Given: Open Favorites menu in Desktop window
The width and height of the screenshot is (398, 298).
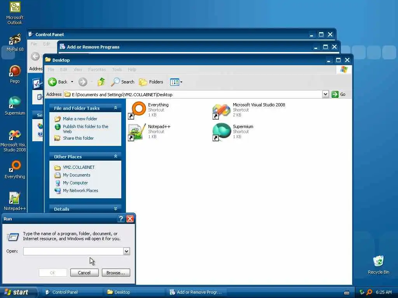Looking at the screenshot, I should coord(97,69).
